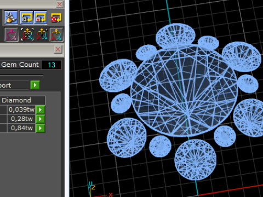Toggle the highlighted gumball icon at row end
The height and width of the screenshot is (197, 263).
56,34
